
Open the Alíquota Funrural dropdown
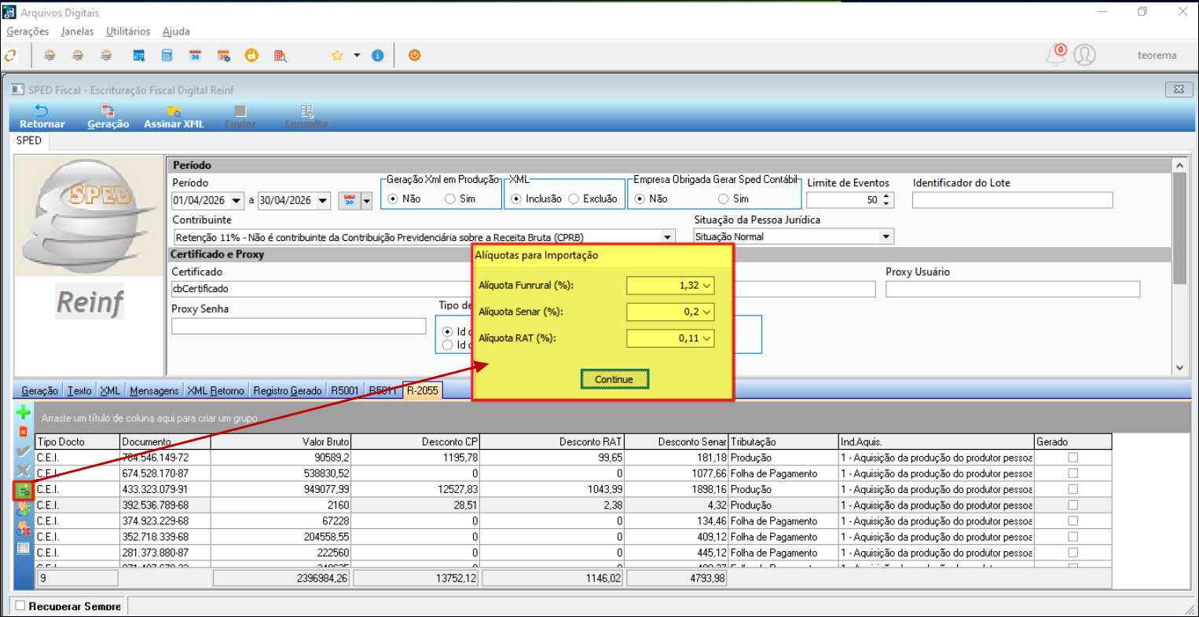707,286
